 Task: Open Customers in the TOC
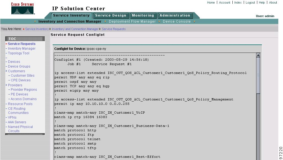(16, 71)
